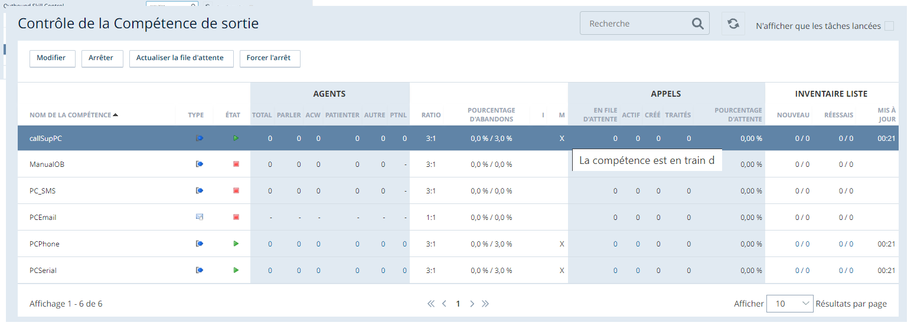Select the PCEmail skill row name
Screen dimensions: 914x329
(x=43, y=217)
